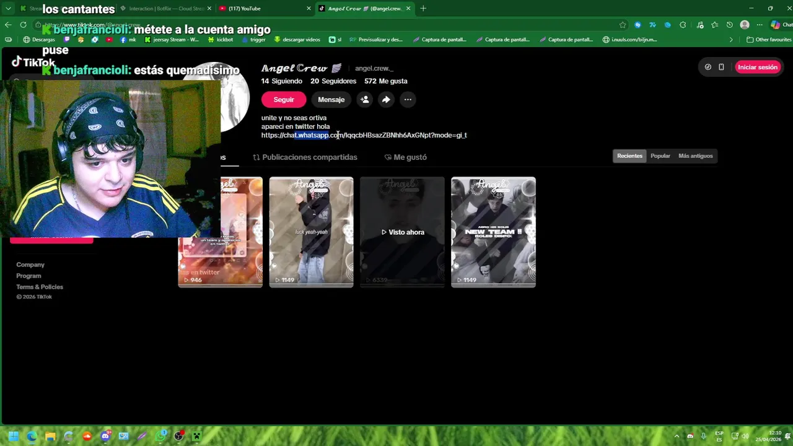
Task: Open the kickbot bookmark
Action: (221, 40)
